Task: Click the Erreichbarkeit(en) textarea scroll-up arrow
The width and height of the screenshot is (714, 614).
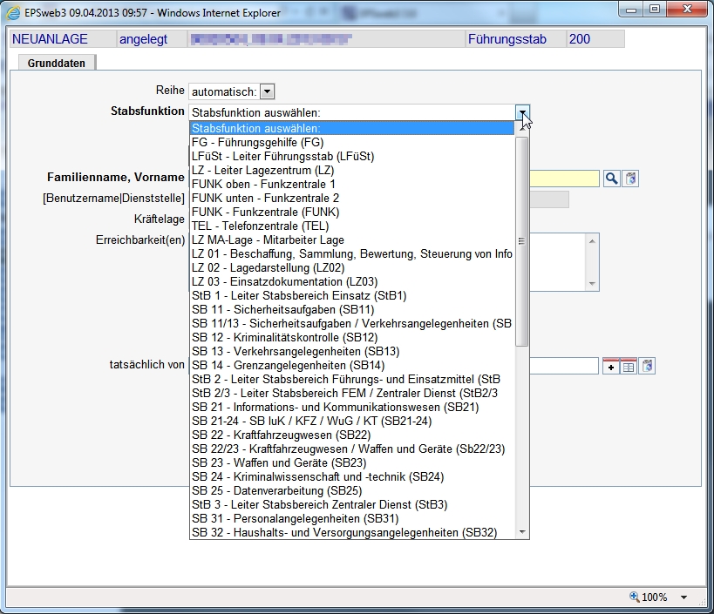Action: tap(592, 241)
